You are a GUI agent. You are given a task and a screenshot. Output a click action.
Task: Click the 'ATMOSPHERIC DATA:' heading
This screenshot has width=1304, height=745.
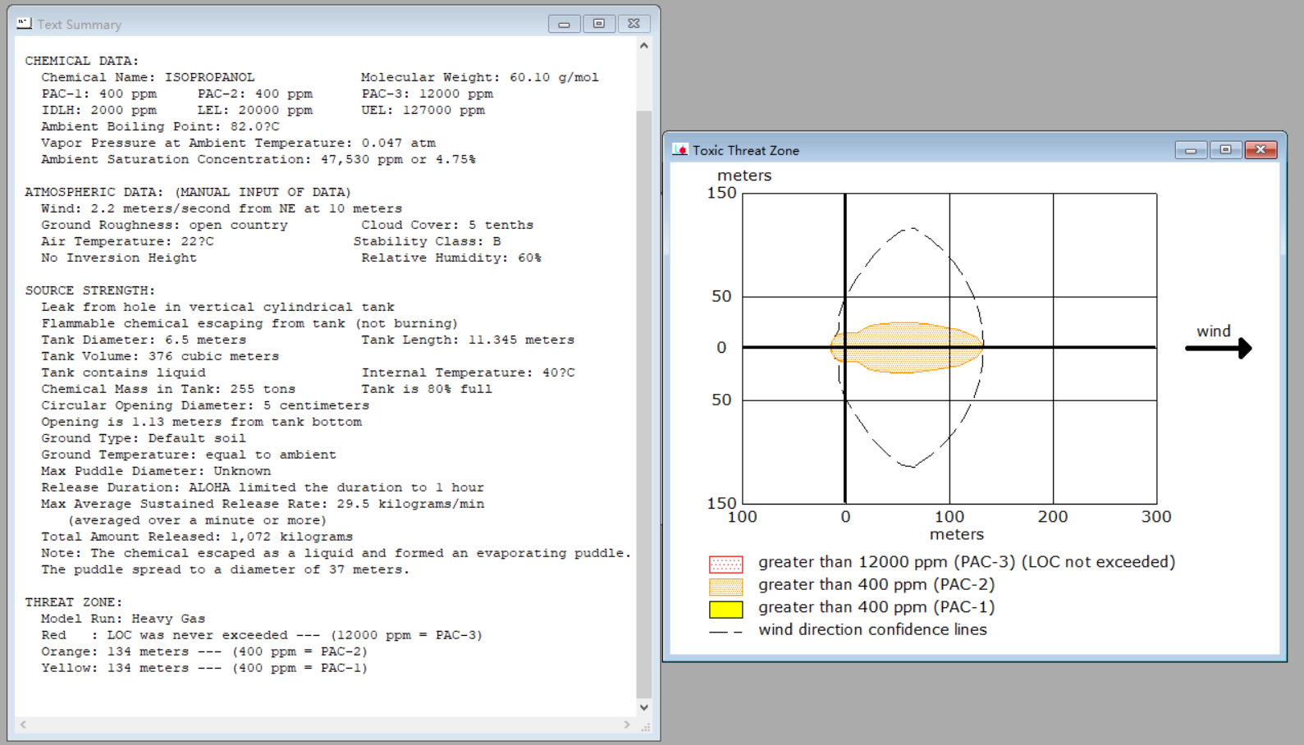coord(94,192)
